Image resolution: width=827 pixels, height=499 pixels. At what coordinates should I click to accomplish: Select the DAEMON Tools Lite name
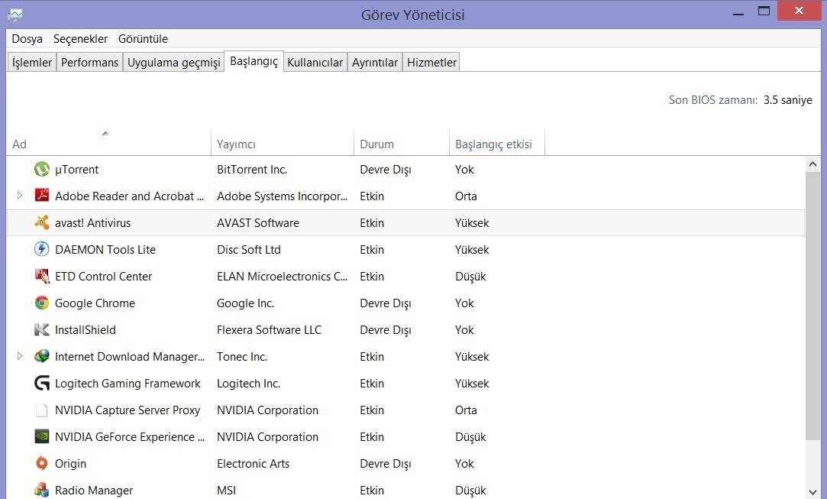(105, 250)
